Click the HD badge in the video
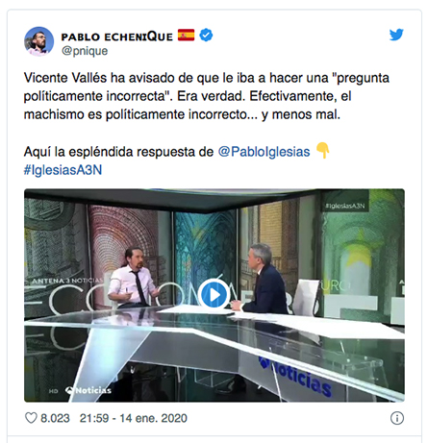 point(53,391)
